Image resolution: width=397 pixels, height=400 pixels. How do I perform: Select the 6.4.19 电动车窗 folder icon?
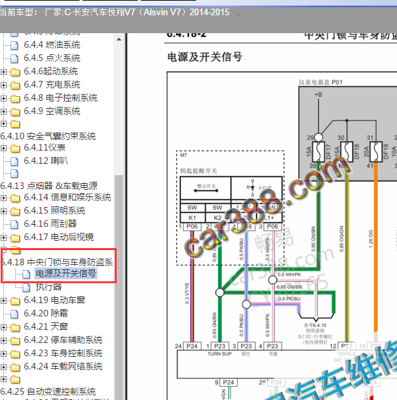tap(15, 301)
